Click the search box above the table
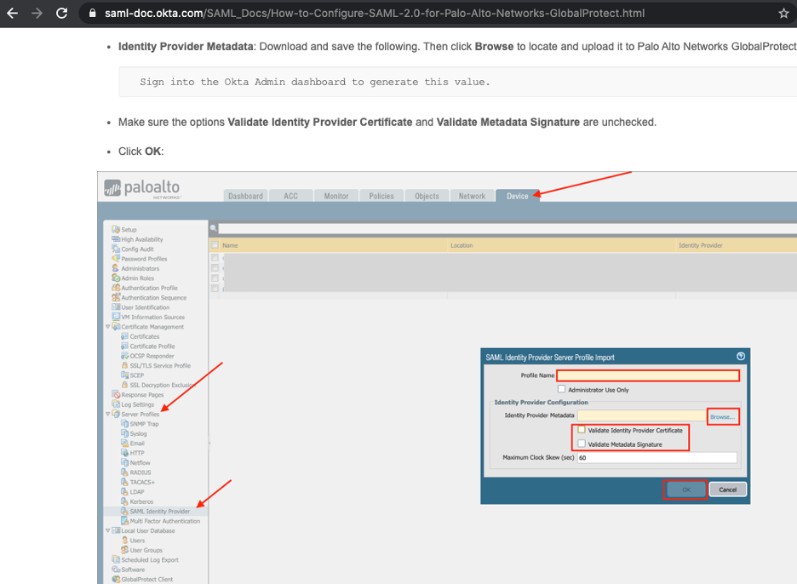 (507, 229)
